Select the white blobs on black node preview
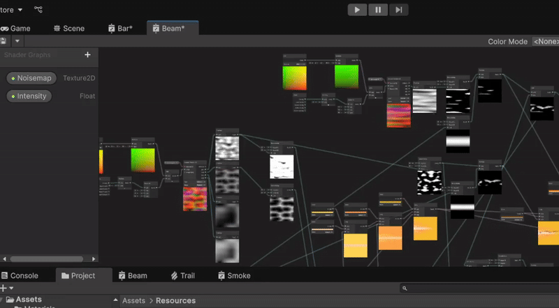 pyautogui.click(x=430, y=183)
